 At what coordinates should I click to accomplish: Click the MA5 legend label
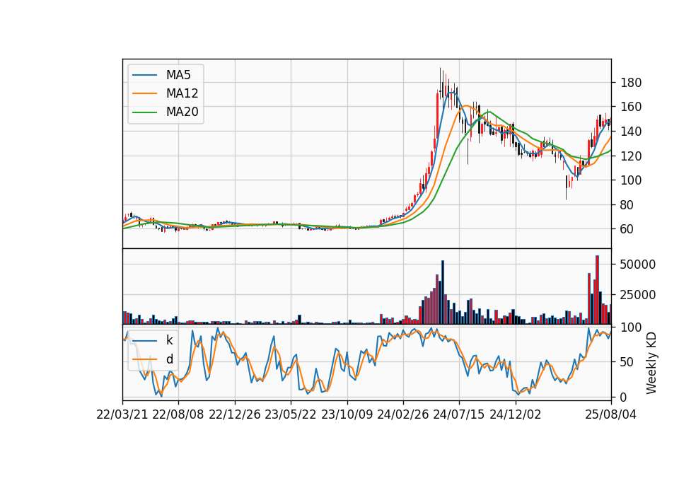click(178, 75)
